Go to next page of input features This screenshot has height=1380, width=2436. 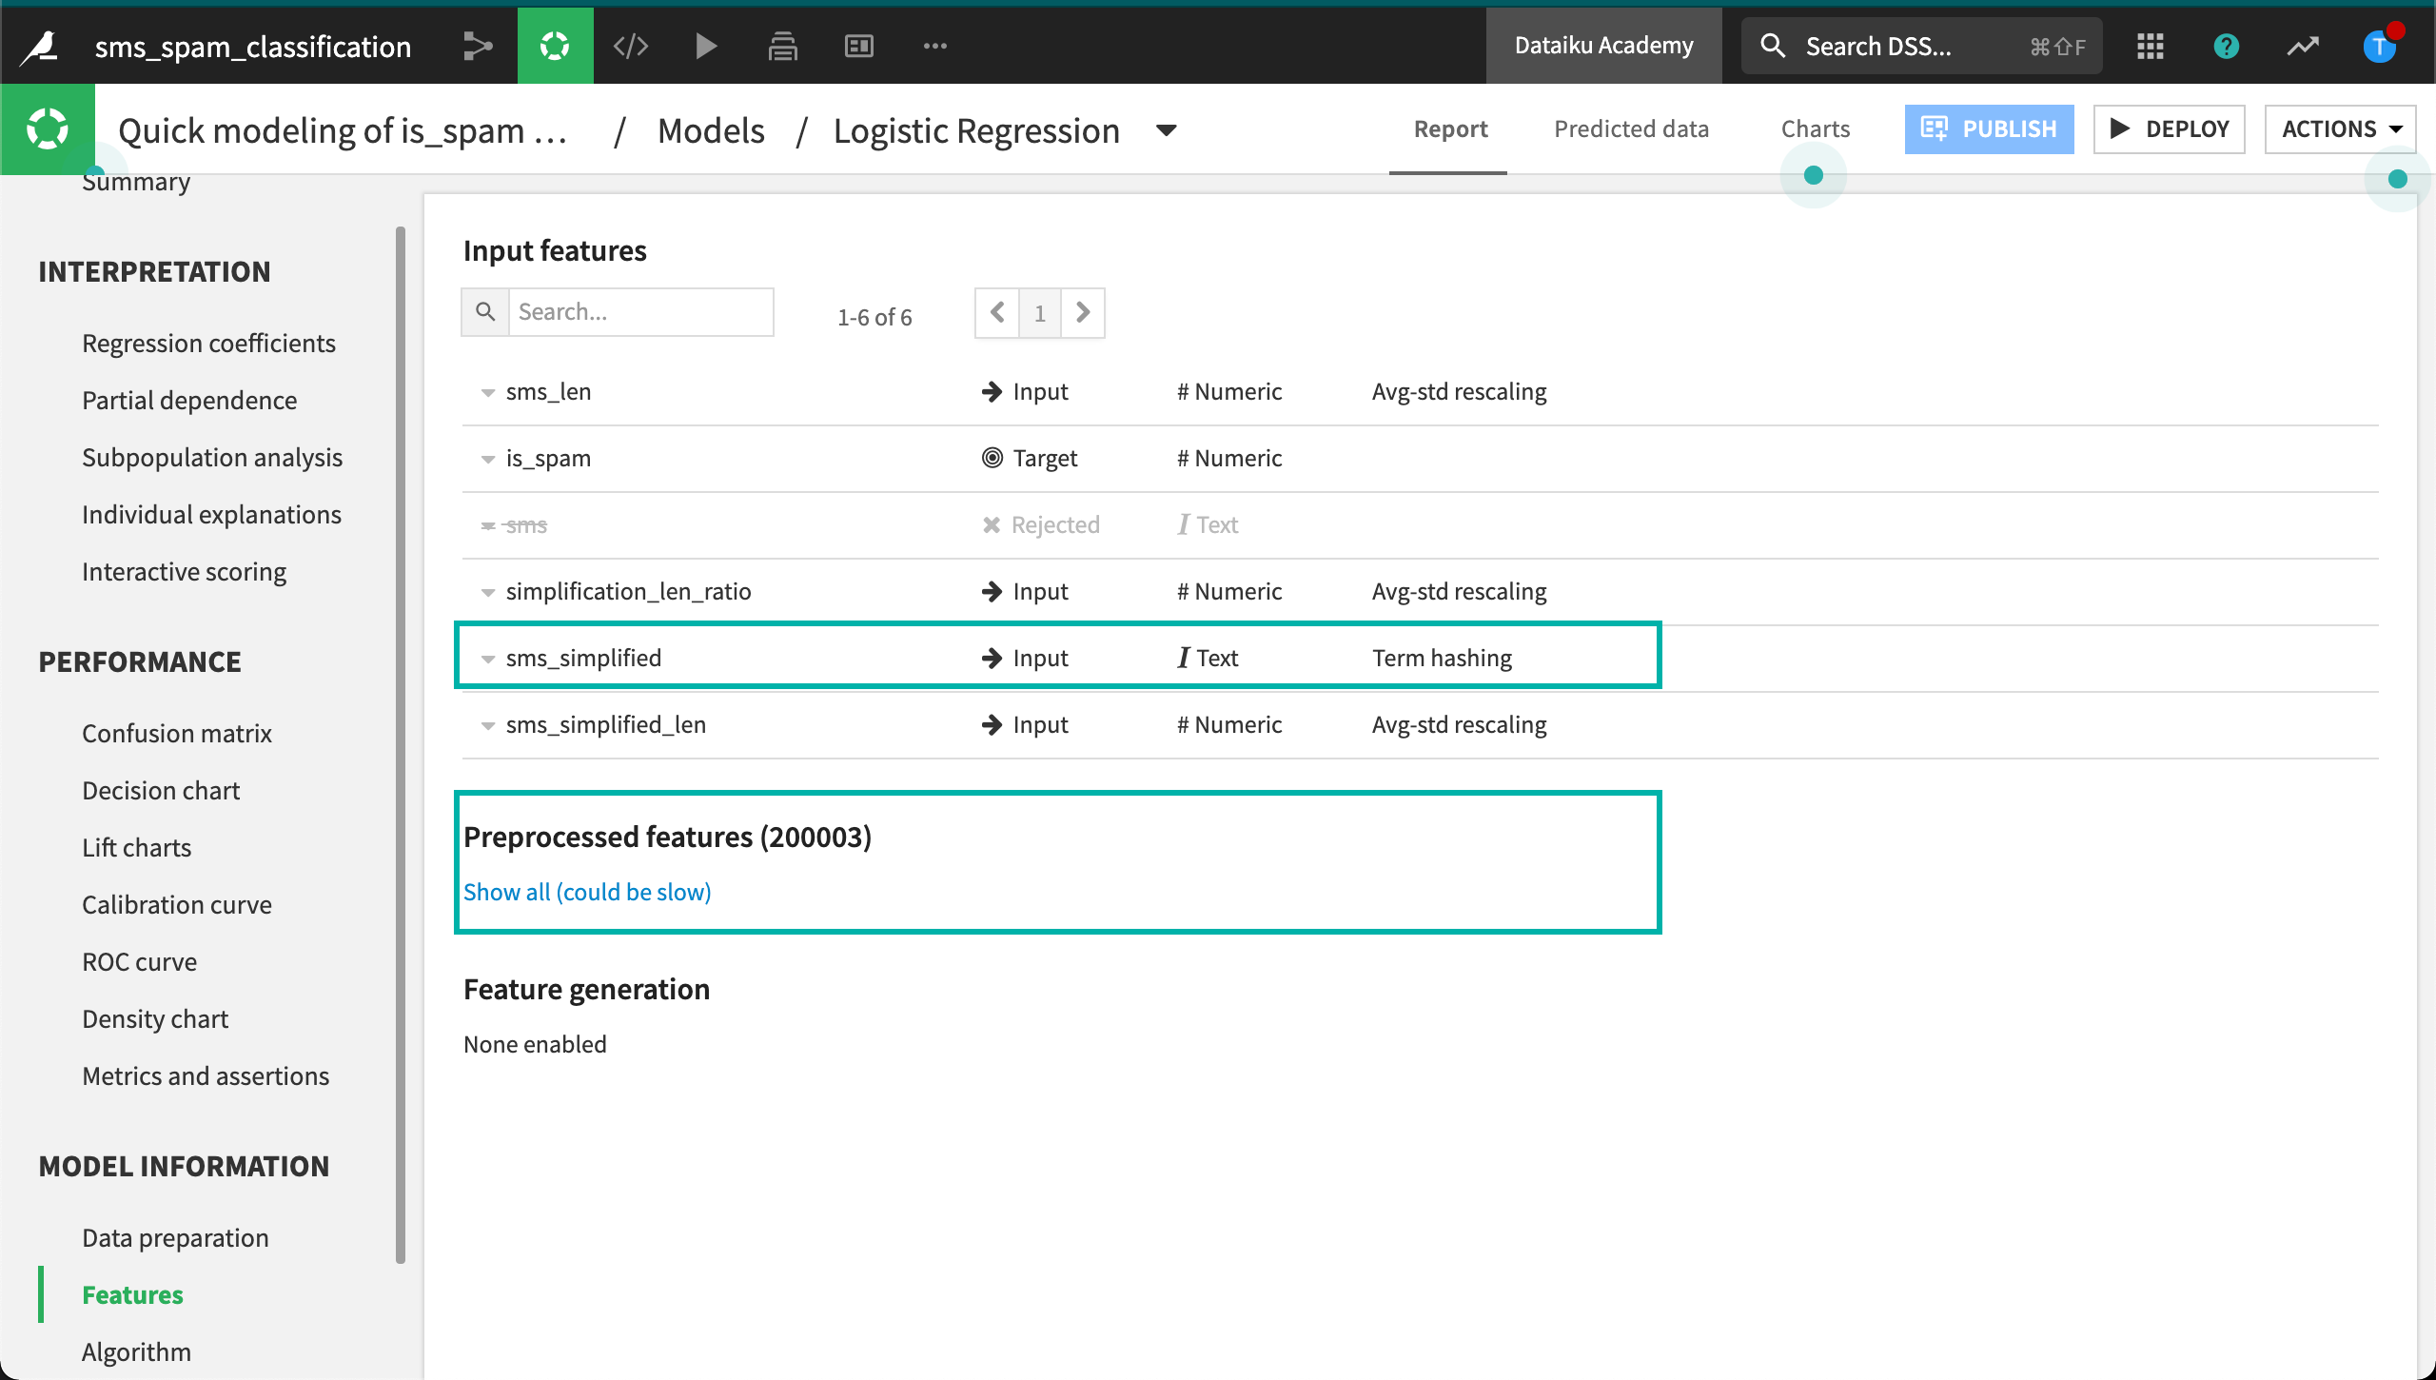tap(1083, 312)
